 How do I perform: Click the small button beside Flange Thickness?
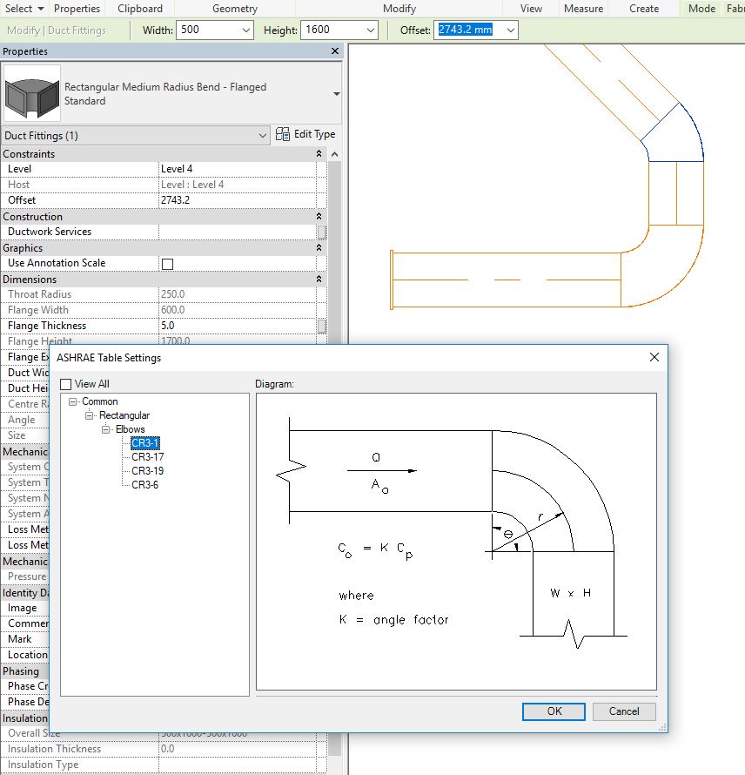[322, 327]
